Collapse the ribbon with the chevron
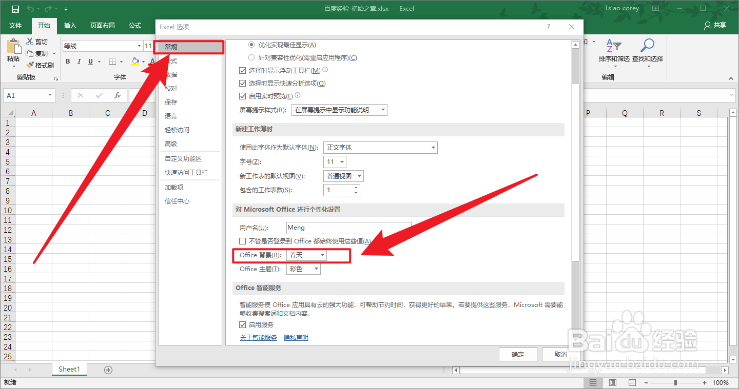 [731, 78]
